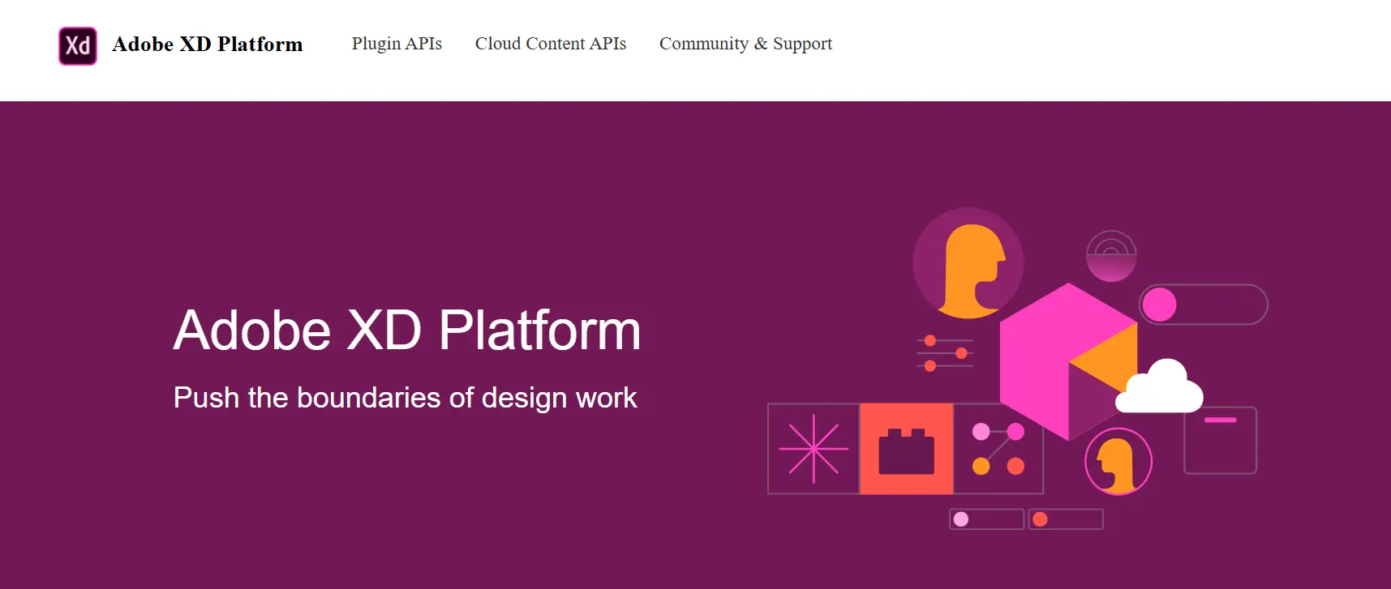This screenshot has width=1391, height=589.
Task: Click the large orange profile head illustration
Action: (968, 263)
